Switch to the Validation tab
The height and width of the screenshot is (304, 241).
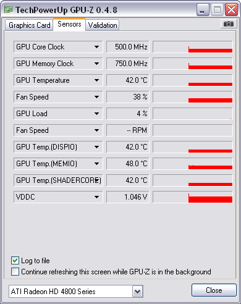[x=103, y=25]
